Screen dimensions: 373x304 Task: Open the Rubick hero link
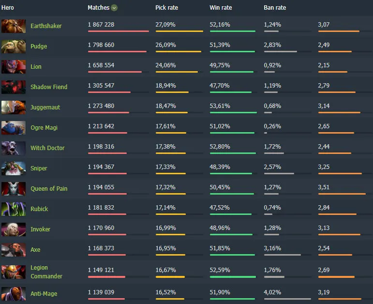pyautogui.click(x=39, y=209)
